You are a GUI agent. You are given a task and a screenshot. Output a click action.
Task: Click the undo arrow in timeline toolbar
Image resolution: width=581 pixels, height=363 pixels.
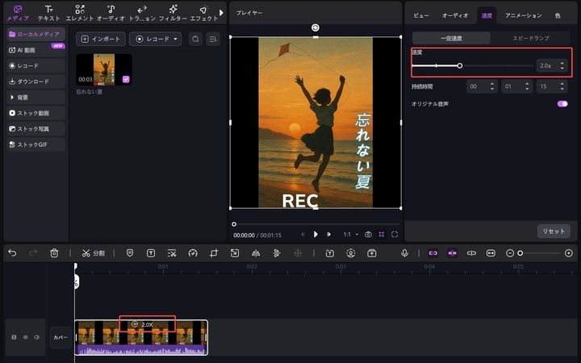pos(12,252)
